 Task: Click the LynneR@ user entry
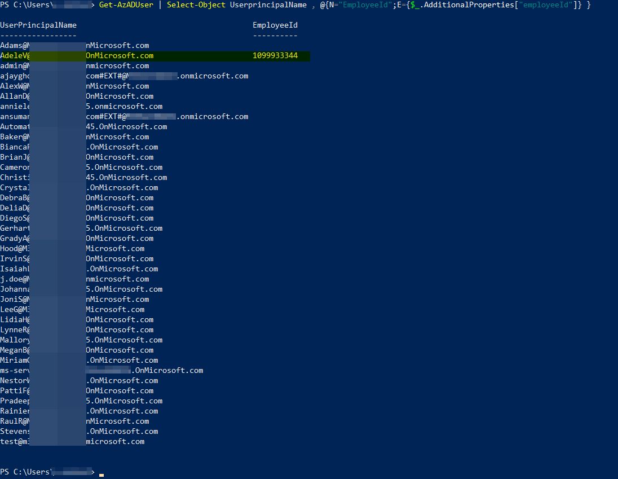[77, 329]
